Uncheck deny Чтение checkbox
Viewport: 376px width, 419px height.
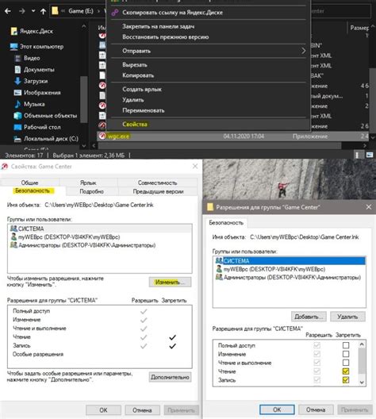coord(346,371)
